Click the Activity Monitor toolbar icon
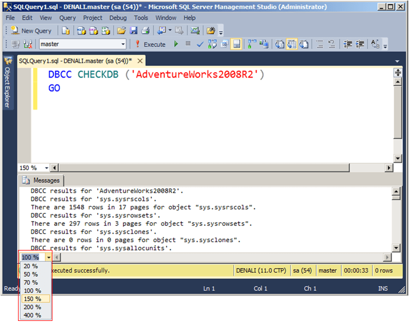This screenshot has width=409, height=322. tap(195, 31)
